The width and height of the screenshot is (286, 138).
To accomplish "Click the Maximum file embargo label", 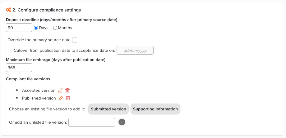I will 56,60.
